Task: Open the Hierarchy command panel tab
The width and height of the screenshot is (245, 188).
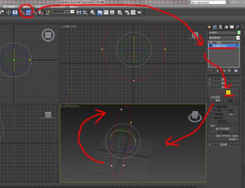Action: click(220, 27)
